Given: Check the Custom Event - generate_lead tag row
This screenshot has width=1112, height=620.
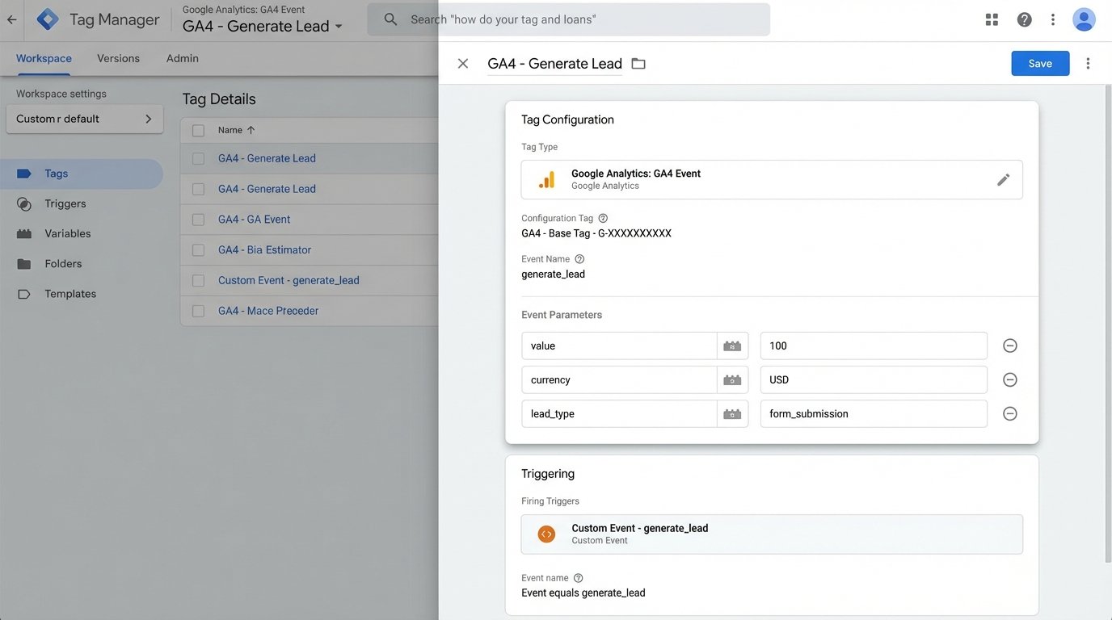Looking at the screenshot, I should click(x=197, y=279).
